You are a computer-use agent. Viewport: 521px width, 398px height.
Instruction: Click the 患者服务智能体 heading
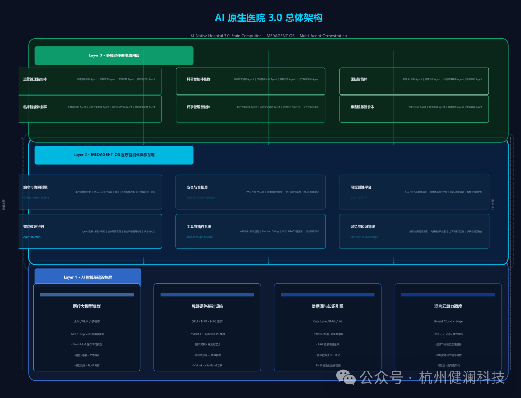[362, 107]
